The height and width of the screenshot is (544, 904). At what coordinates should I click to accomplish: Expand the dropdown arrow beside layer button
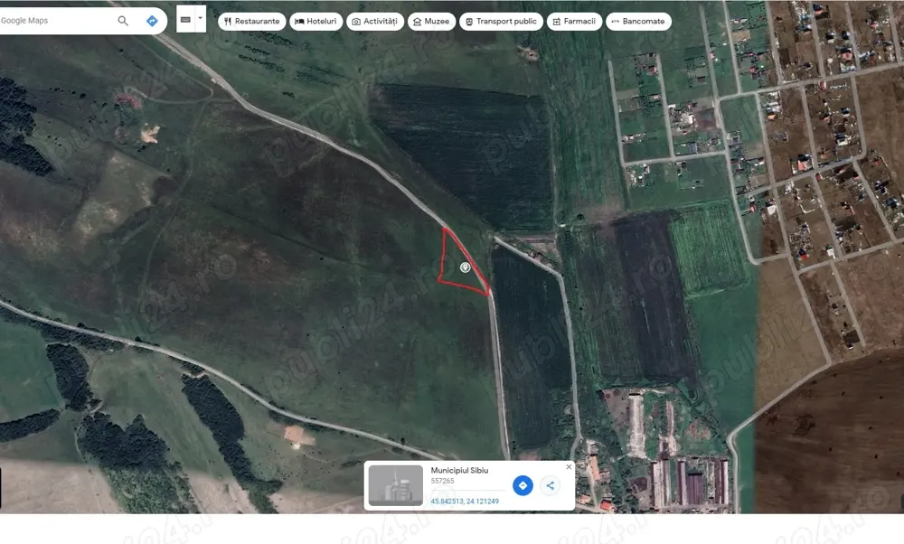(200, 19)
